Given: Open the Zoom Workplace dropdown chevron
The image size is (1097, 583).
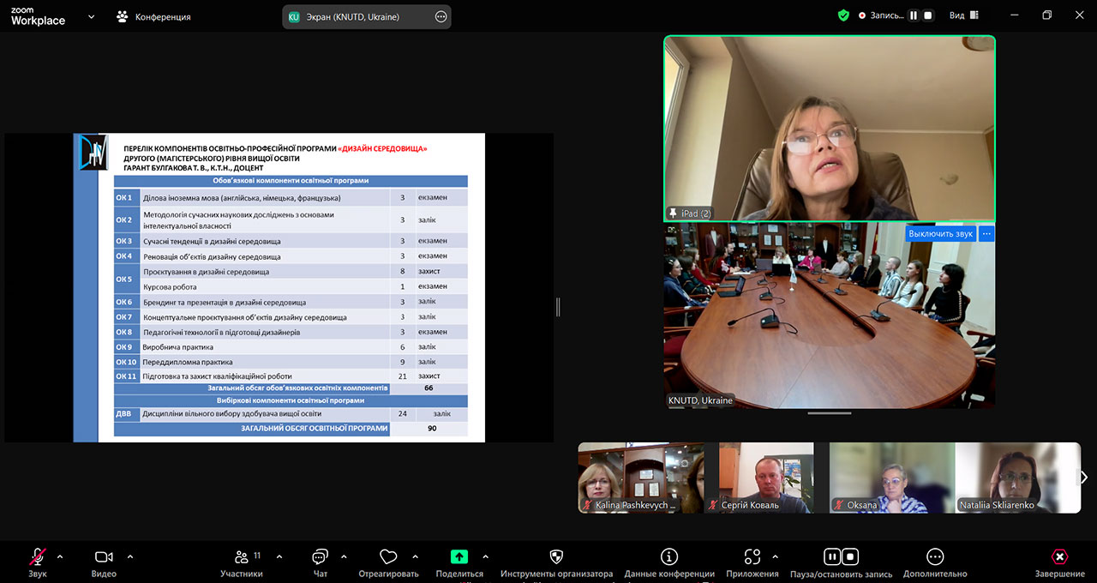Looking at the screenshot, I should click(x=91, y=16).
